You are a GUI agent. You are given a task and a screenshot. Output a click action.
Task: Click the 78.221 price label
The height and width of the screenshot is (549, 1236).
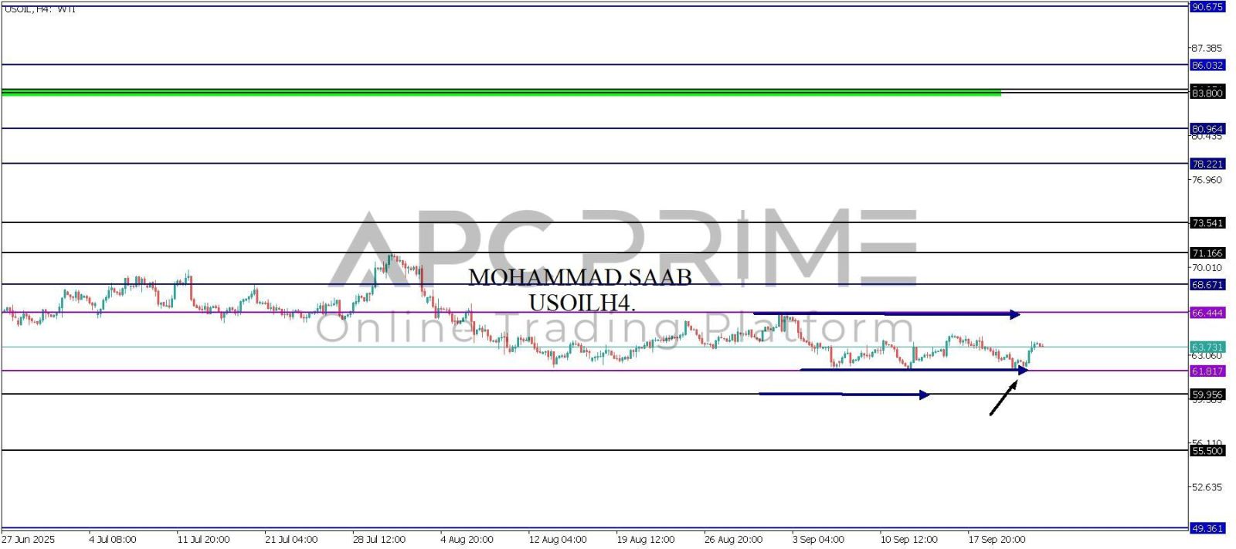(x=1207, y=164)
